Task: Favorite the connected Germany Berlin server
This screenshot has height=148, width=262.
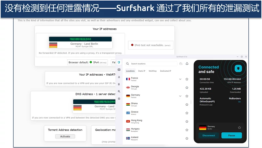Action: 239,127
